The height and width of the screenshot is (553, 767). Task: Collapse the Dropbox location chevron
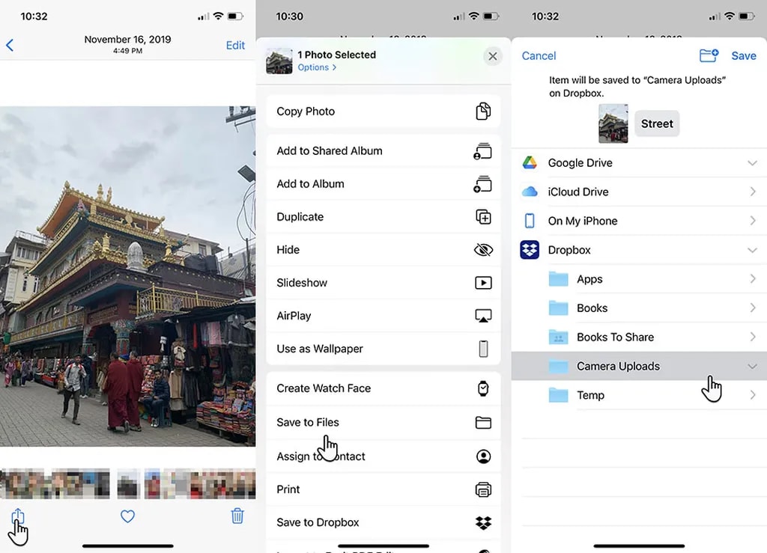pos(752,250)
